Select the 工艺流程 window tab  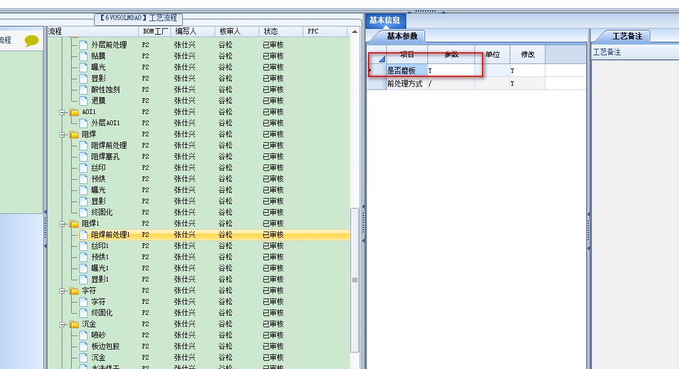coord(139,18)
